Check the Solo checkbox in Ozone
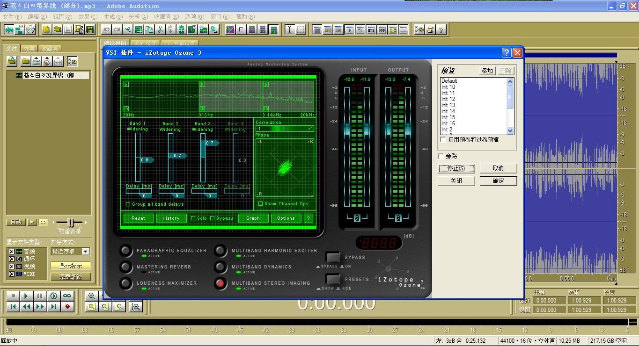The width and height of the screenshot is (639, 346). 193,218
